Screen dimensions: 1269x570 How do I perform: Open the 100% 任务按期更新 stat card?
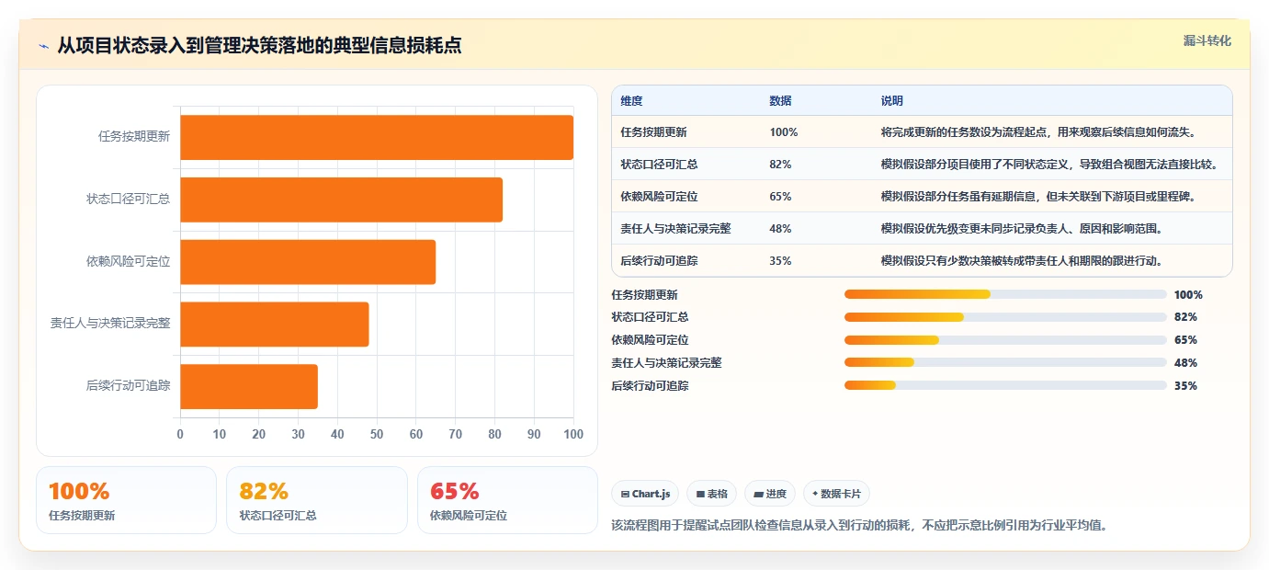tap(126, 500)
